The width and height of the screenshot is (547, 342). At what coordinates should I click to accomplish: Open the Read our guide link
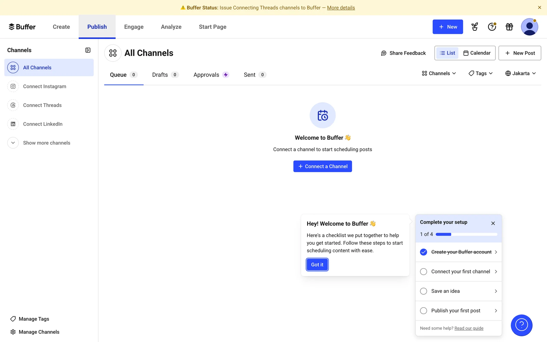click(x=469, y=328)
